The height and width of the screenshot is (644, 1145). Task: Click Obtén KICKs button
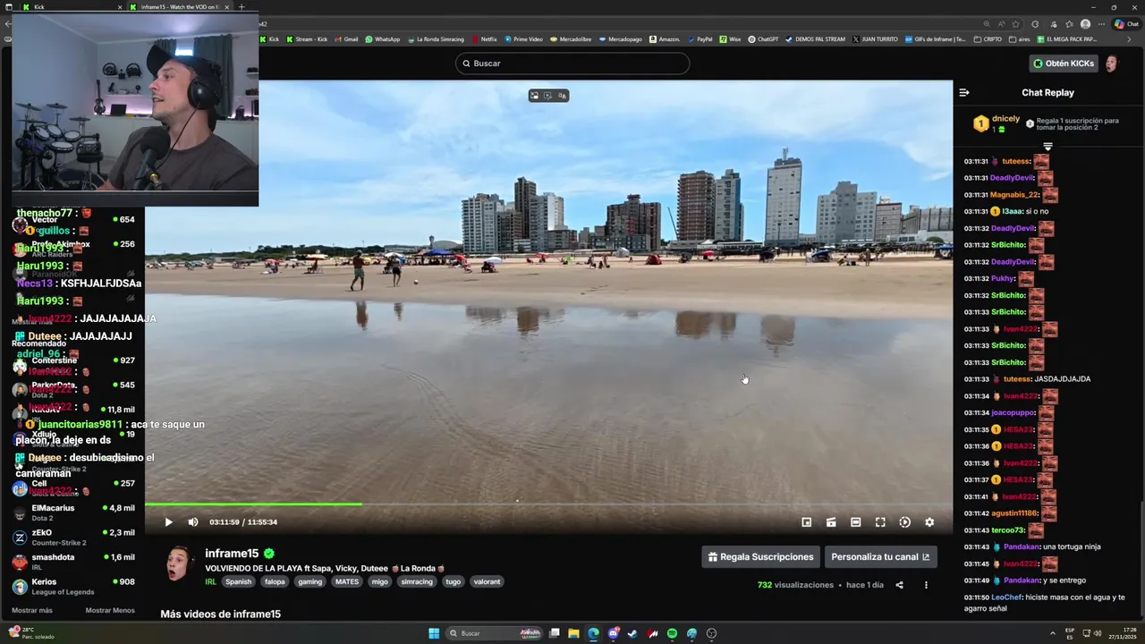(1064, 64)
